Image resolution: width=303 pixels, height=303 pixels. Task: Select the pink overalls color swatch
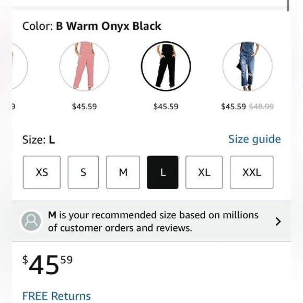click(x=84, y=66)
